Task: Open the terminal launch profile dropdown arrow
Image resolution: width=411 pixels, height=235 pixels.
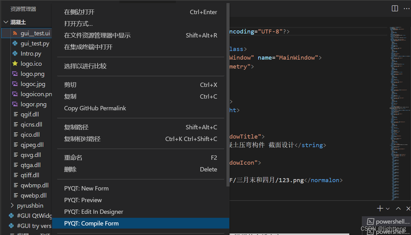Action: point(388,209)
